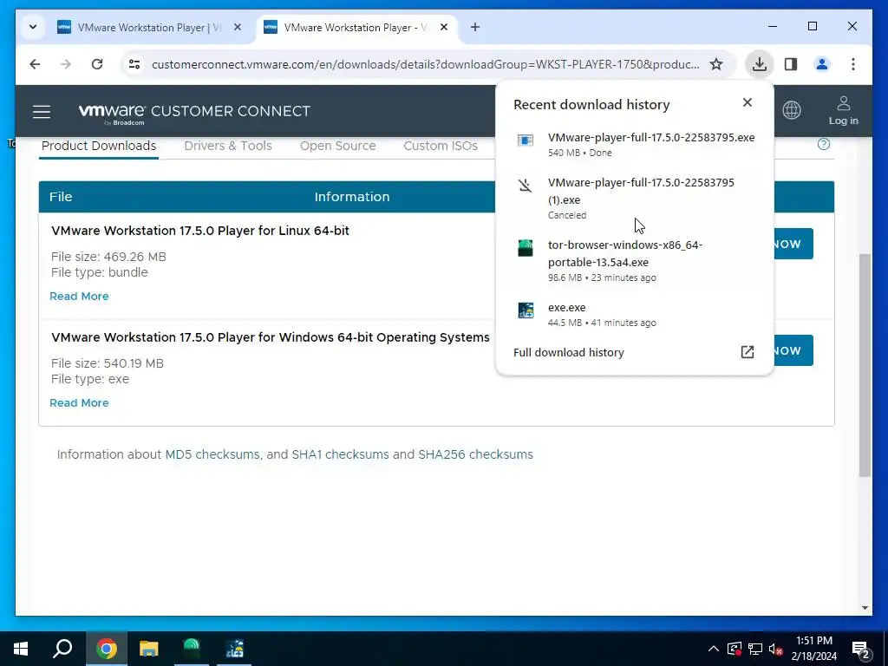888x666 pixels.
Task: Click Download Now for Linux 64-bit Player
Action: tap(793, 244)
